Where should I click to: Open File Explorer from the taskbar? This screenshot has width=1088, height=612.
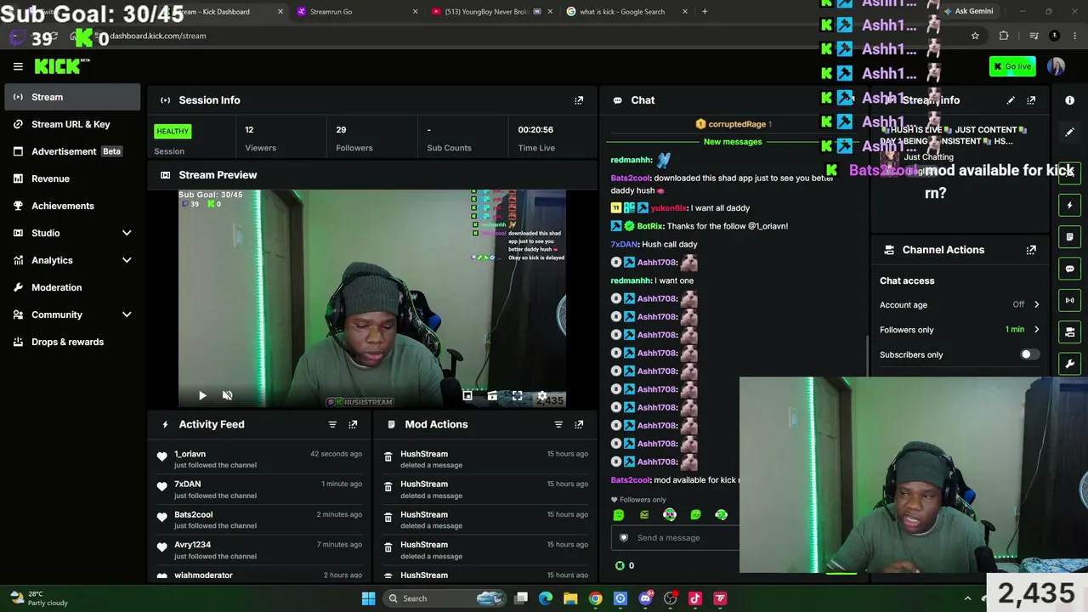click(570, 598)
